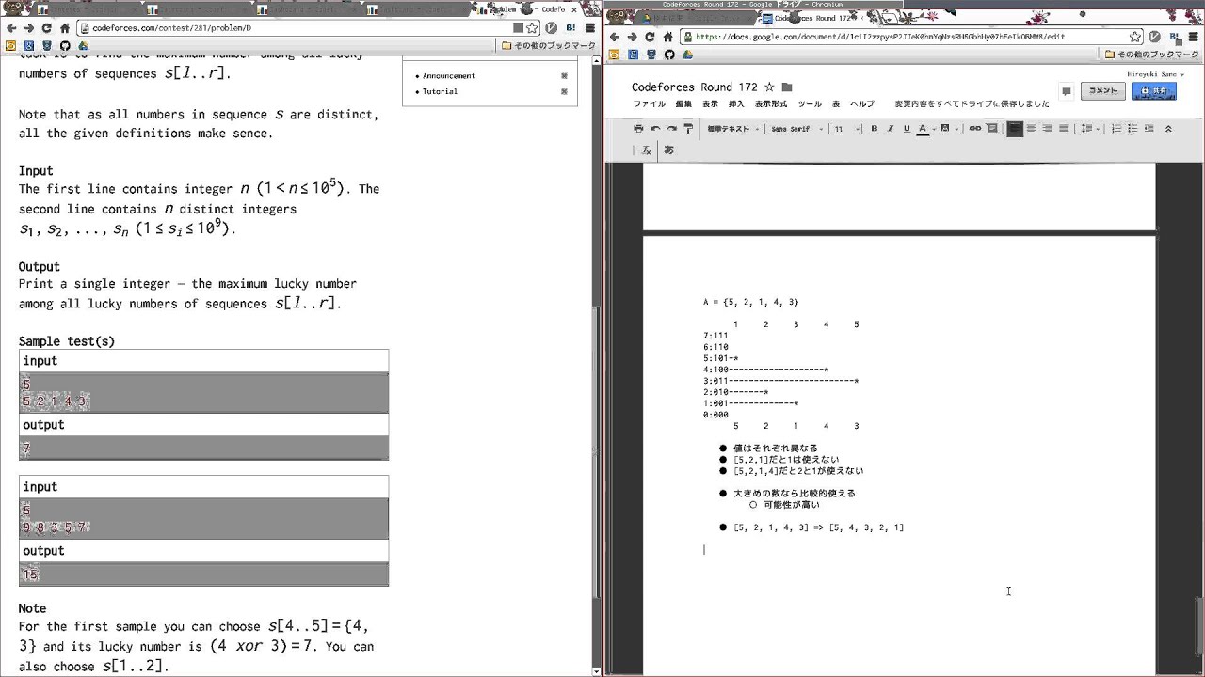Click GitHub bookmark icon in Codeforces window

65,45
